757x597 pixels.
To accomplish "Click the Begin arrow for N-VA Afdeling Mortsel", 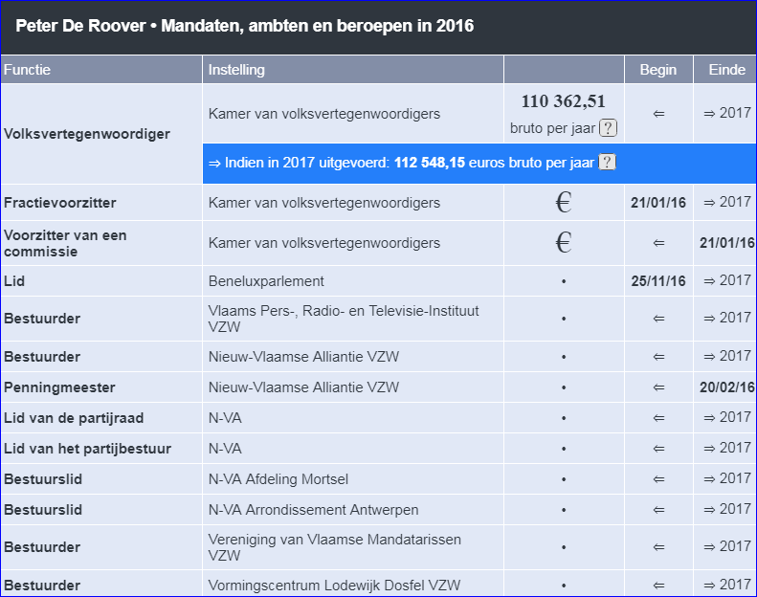I will coord(658,478).
